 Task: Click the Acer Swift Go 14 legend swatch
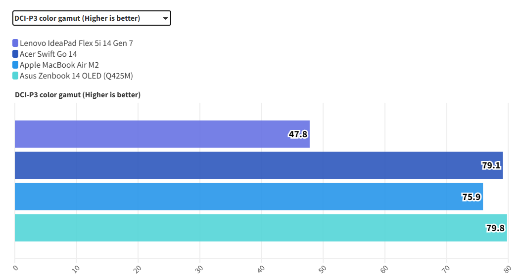15,54
